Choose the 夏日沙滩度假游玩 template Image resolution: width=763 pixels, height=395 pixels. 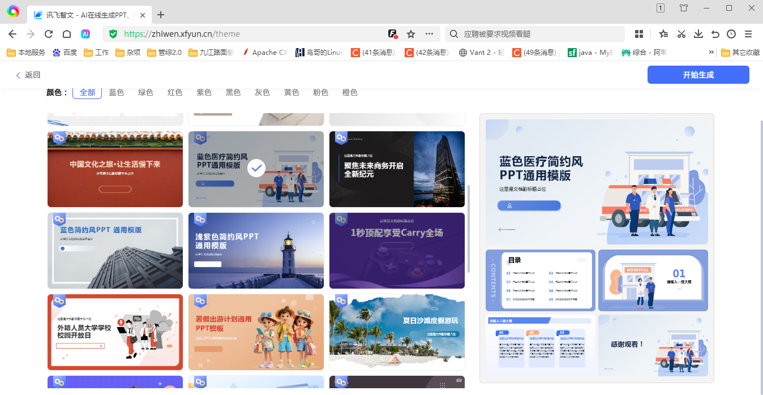pyautogui.click(x=397, y=332)
